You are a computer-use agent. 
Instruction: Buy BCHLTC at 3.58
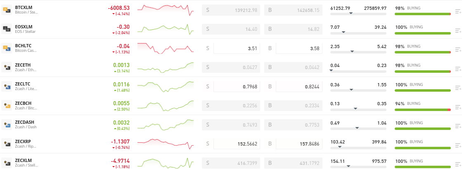tap(293, 49)
